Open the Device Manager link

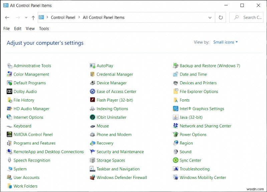(111, 83)
